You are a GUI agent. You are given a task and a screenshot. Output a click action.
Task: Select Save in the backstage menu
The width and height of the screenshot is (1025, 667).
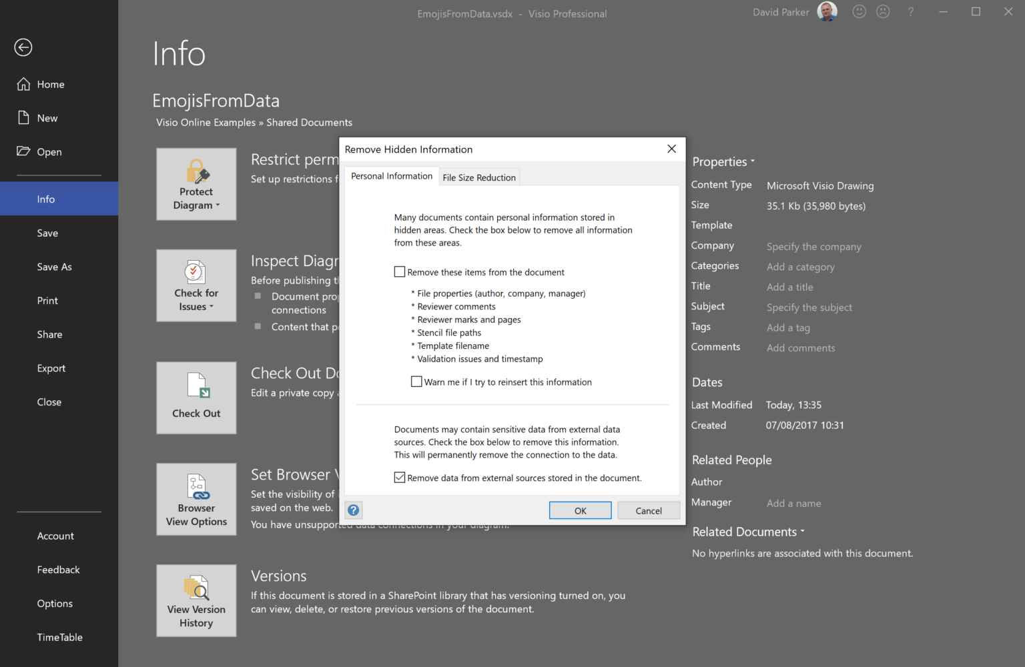(x=59, y=233)
